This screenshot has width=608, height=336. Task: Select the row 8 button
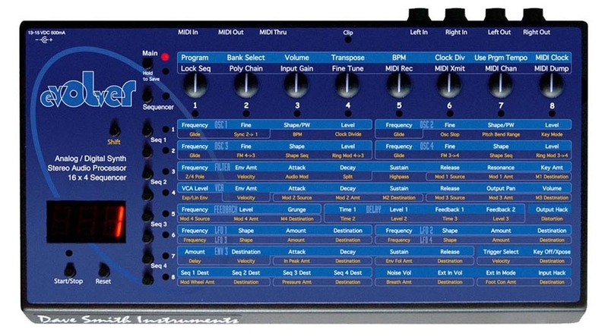pos(147,278)
